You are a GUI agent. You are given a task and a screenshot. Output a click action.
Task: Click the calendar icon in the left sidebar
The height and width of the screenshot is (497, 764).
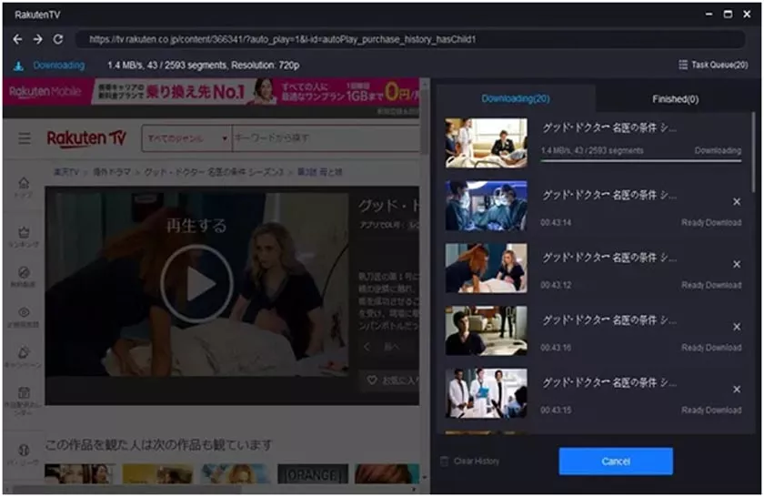[x=24, y=392]
